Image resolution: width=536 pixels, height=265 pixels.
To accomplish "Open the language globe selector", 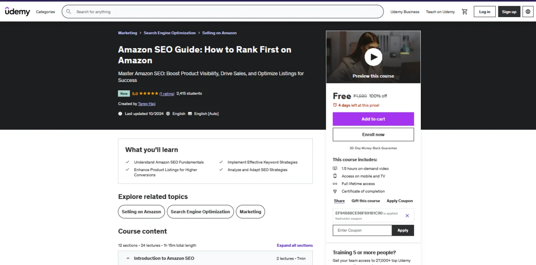I will [x=528, y=12].
